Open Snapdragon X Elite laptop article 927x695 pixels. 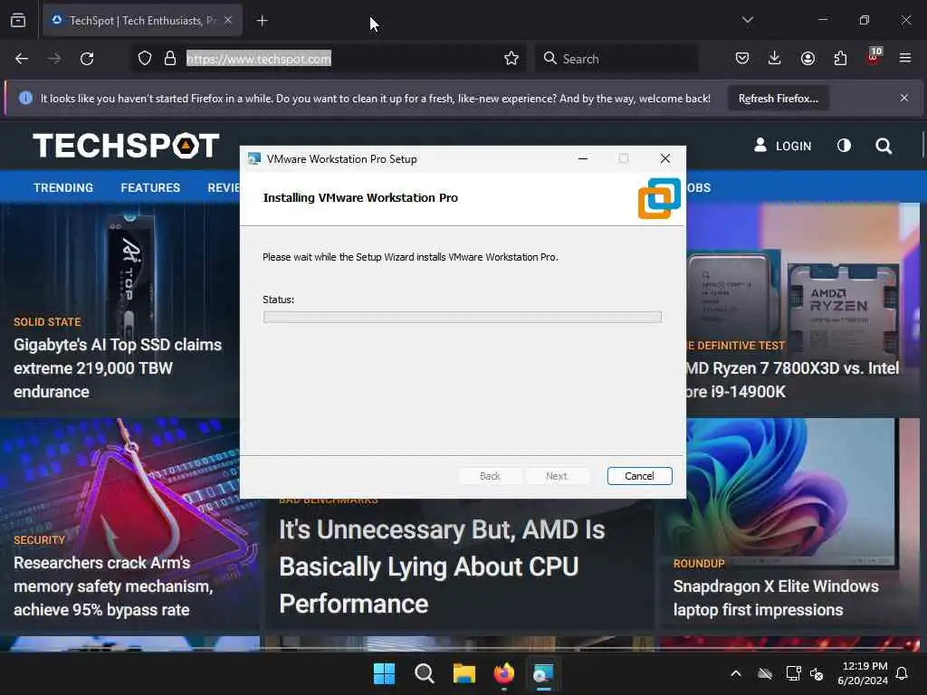click(x=776, y=598)
